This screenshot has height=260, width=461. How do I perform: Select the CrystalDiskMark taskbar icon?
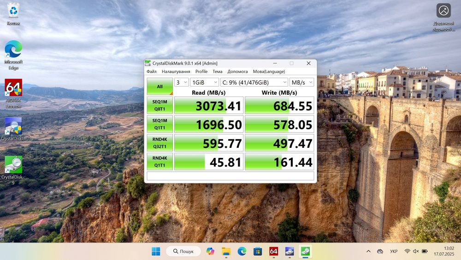click(x=305, y=251)
